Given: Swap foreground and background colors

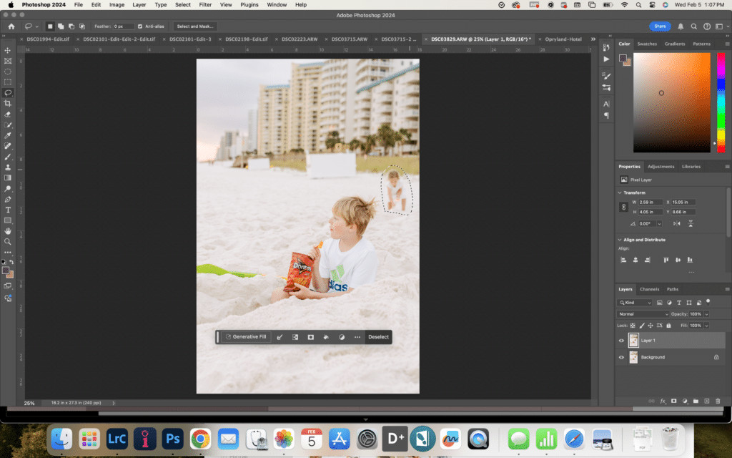Looking at the screenshot, I should (x=11, y=262).
